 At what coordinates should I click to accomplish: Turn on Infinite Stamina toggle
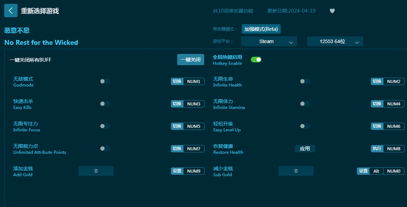click(305, 104)
